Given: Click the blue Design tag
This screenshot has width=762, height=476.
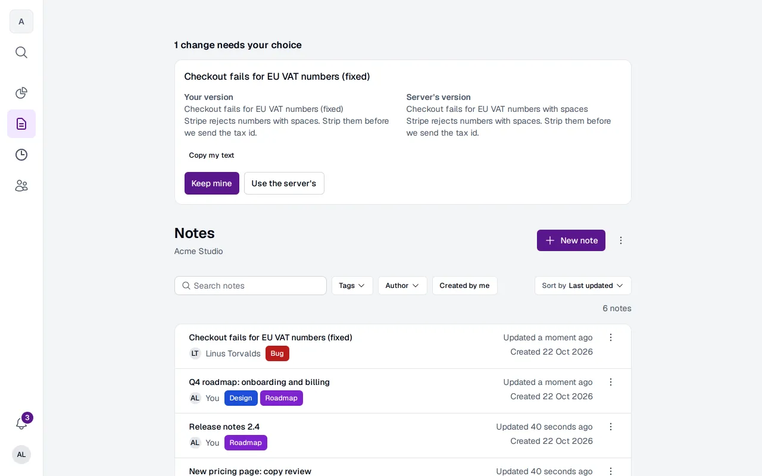Looking at the screenshot, I should click(241, 398).
